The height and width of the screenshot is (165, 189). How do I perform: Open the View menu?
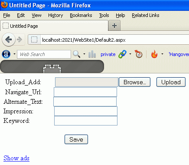coord(36,15)
